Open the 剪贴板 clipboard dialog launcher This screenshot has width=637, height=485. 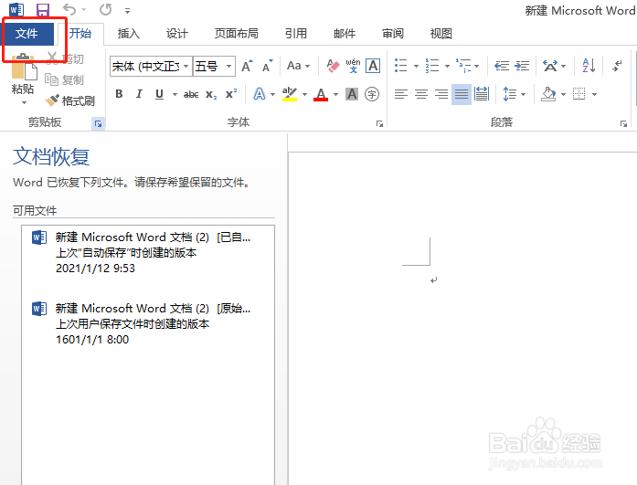click(x=99, y=124)
